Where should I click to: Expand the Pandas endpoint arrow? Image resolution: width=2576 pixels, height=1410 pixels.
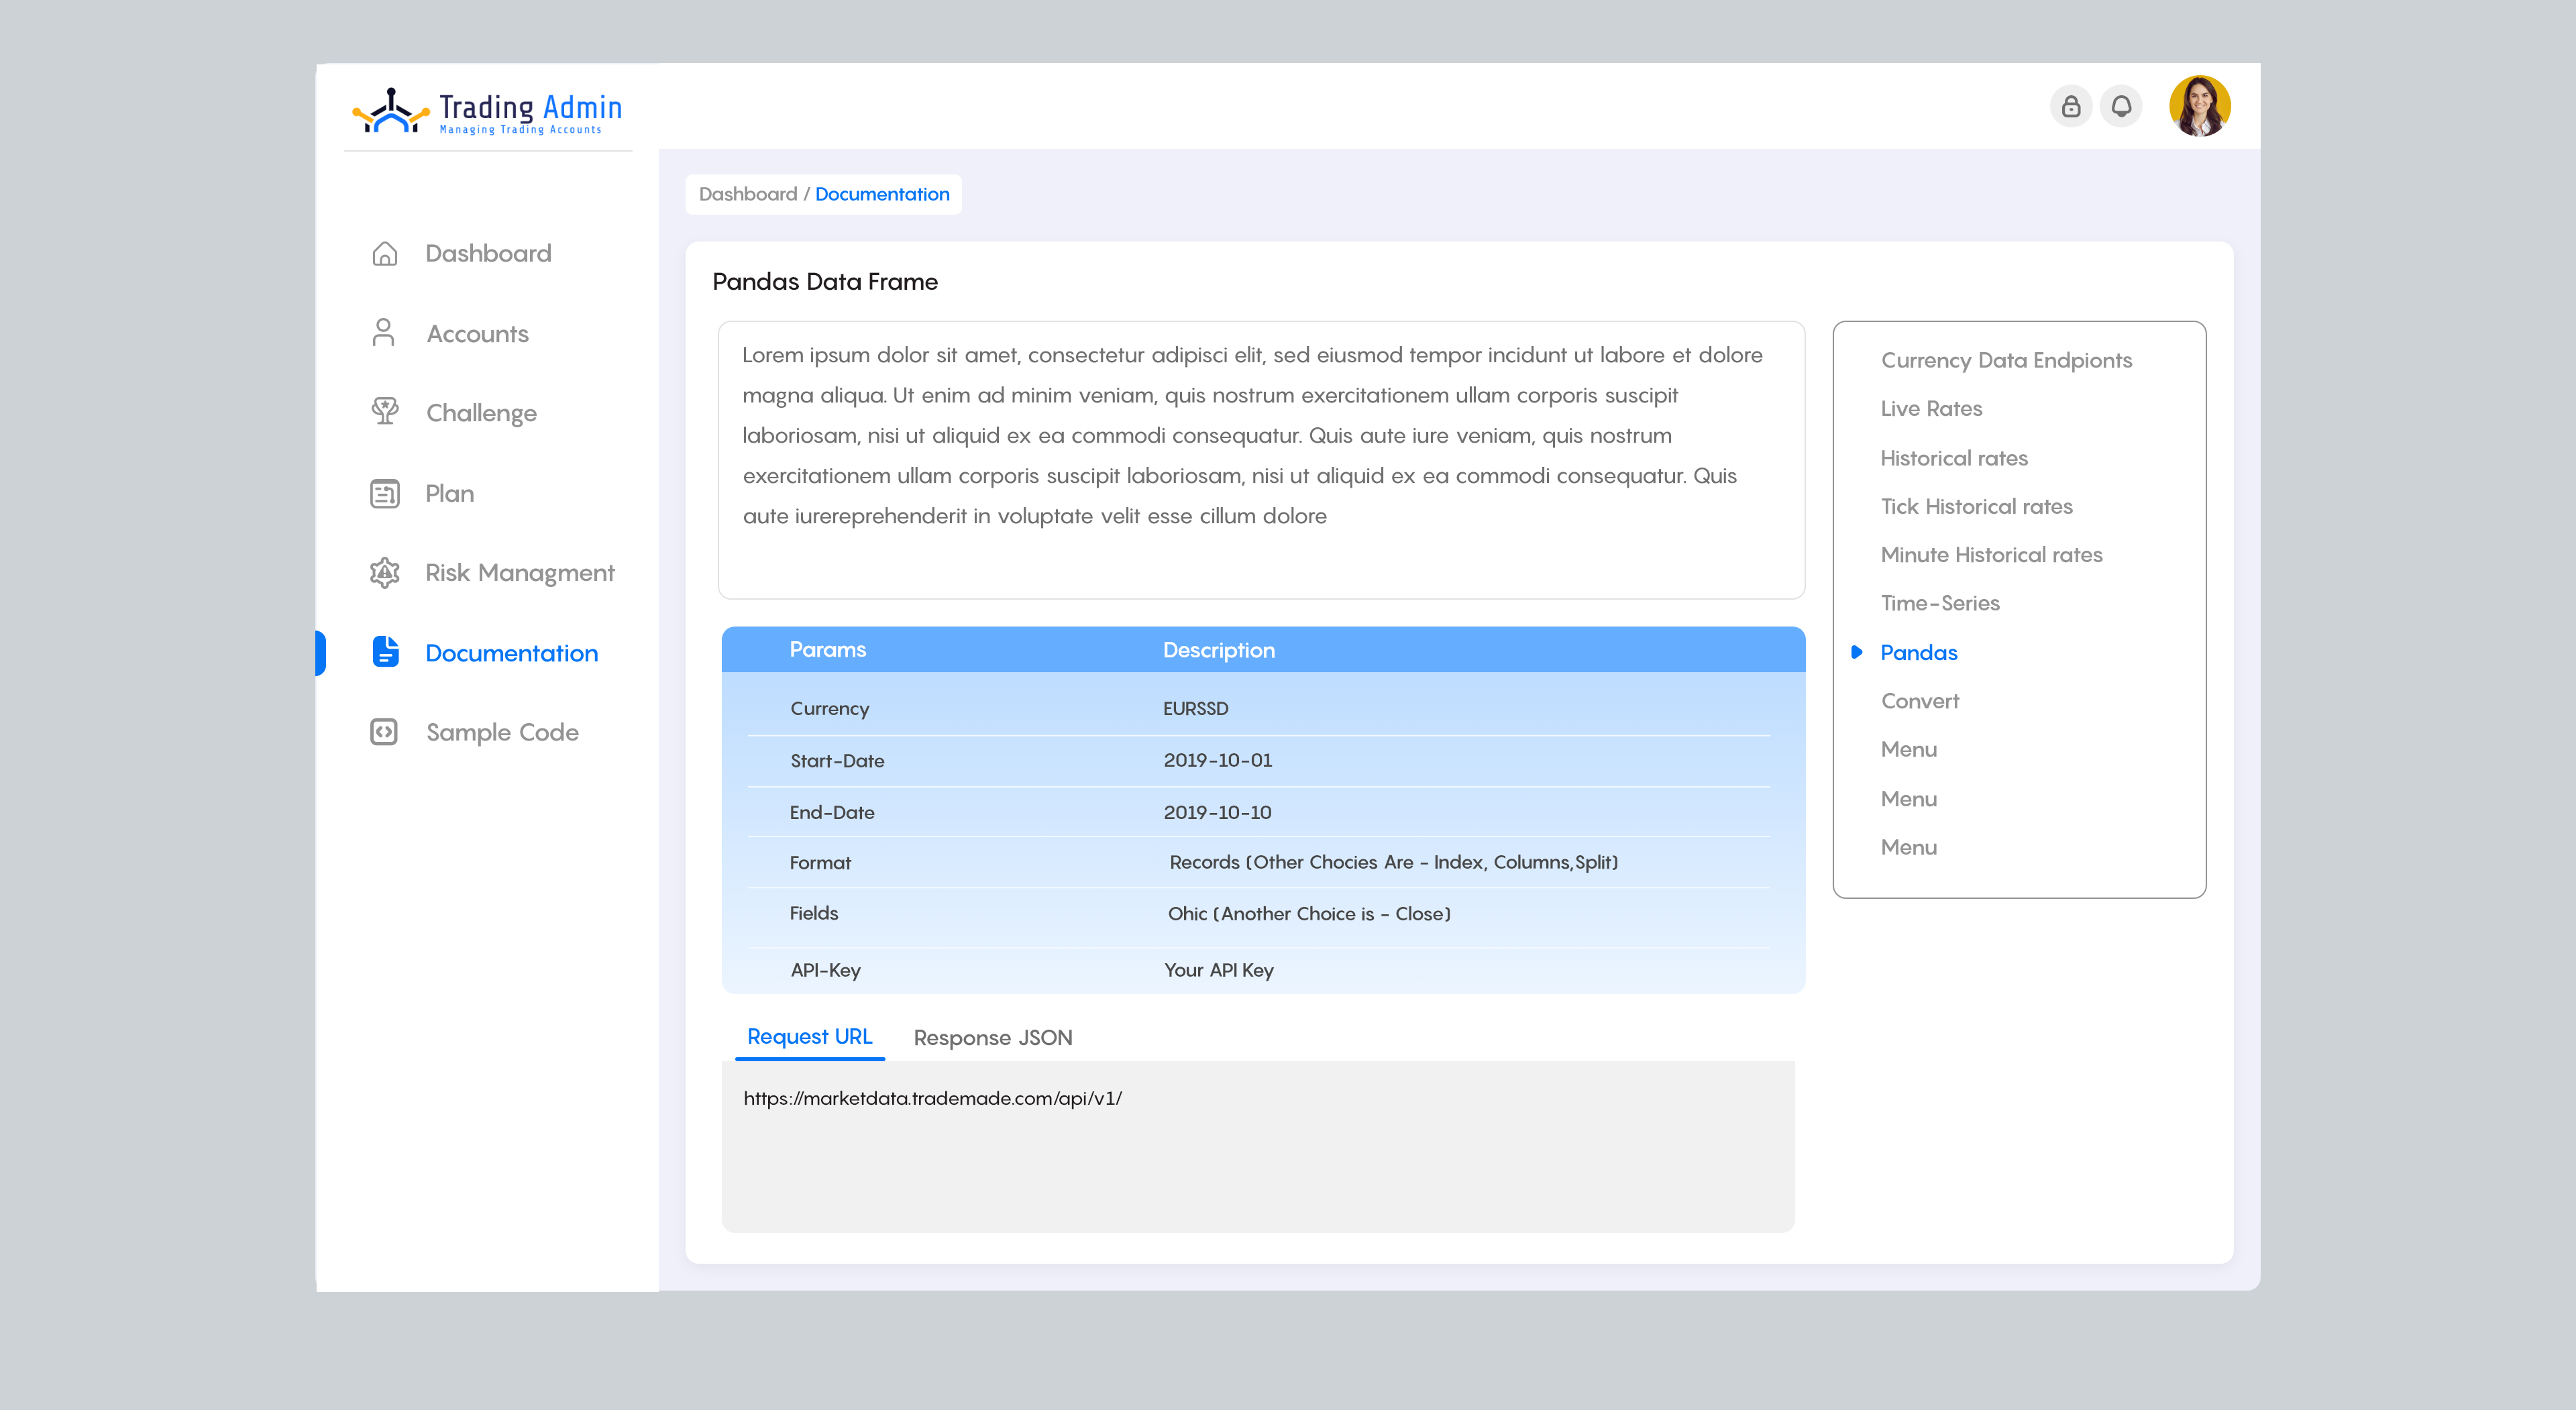pyautogui.click(x=1858, y=652)
